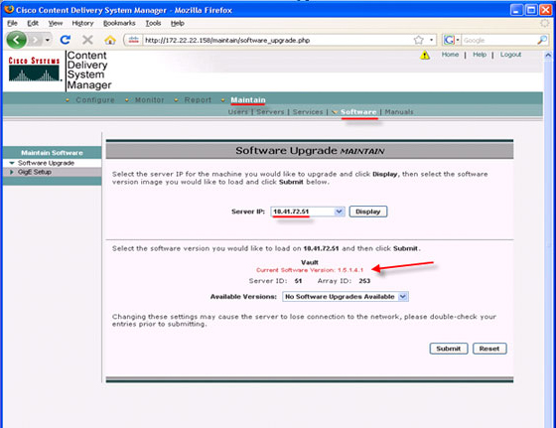Click the URL address field
Image resolution: width=556 pixels, height=428 pixels.
pyautogui.click(x=277, y=40)
